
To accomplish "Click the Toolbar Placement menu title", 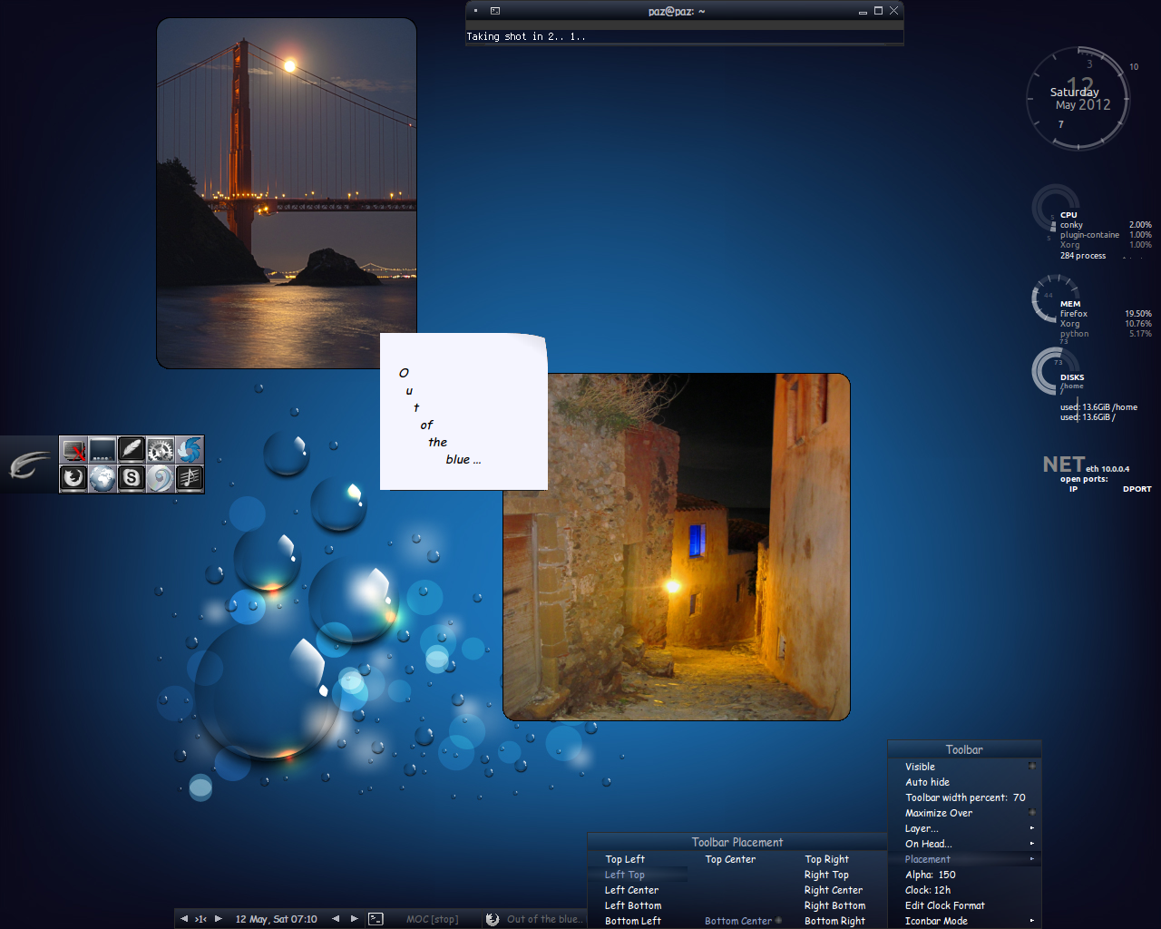I will click(x=737, y=842).
